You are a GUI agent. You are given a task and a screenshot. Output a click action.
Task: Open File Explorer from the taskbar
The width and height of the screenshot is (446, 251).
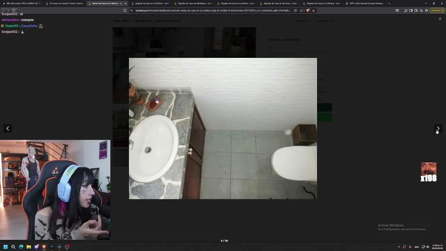click(29, 247)
